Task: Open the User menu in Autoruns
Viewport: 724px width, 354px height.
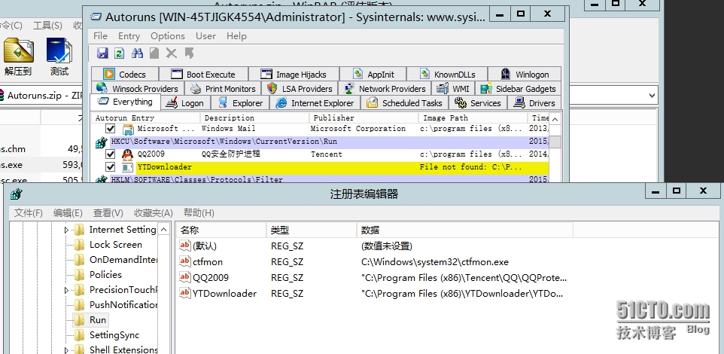Action: (205, 36)
